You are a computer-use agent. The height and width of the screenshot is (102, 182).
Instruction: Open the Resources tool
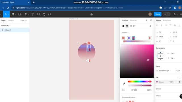[x=38, y=14]
